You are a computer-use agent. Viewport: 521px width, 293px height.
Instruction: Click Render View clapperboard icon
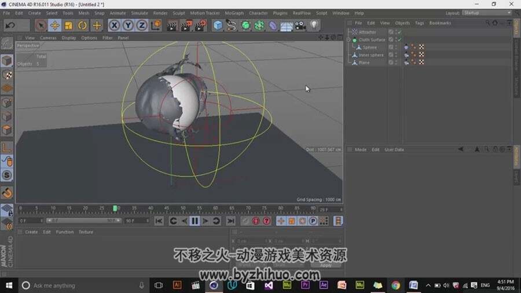coord(172,25)
